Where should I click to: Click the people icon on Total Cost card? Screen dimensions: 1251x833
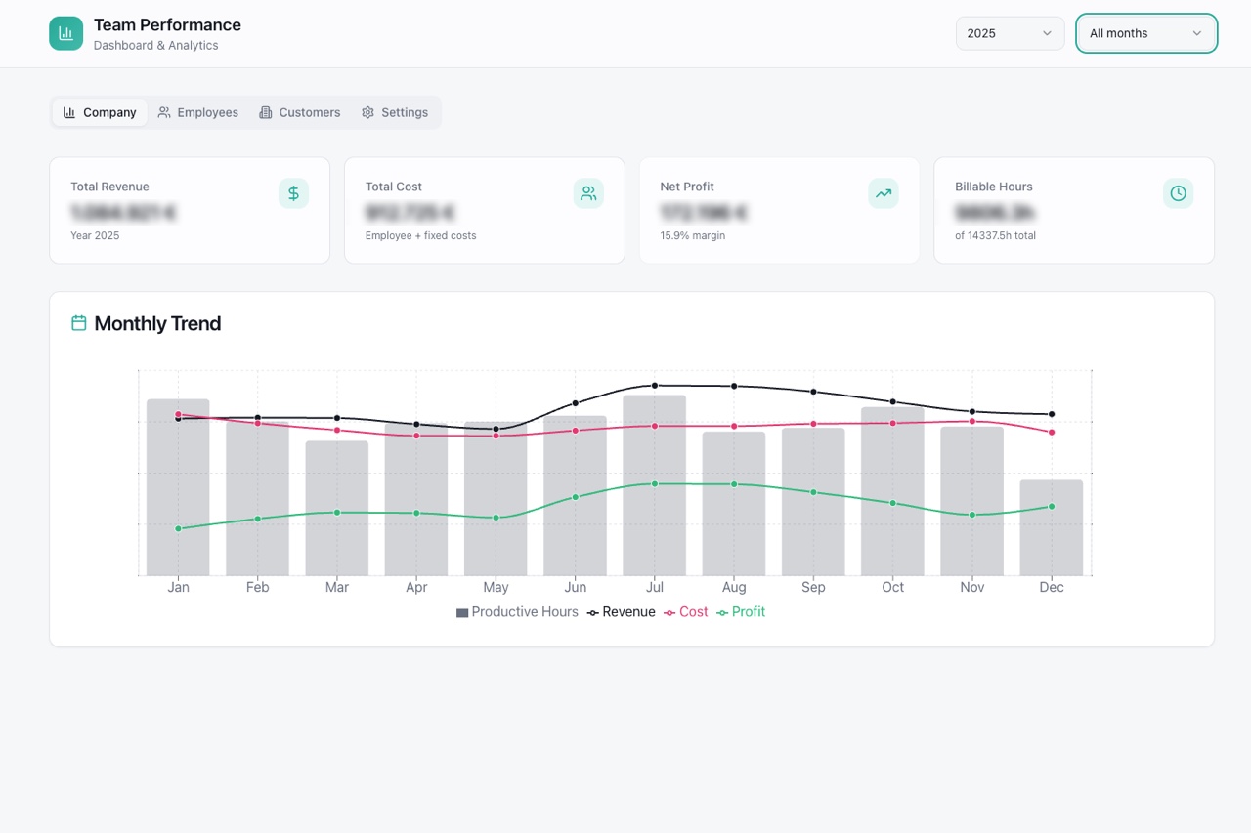pyautogui.click(x=588, y=193)
